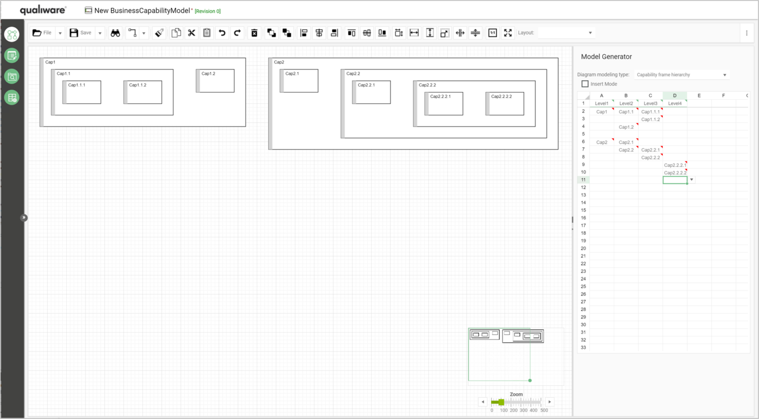Expand the File button dropdown arrow
The height and width of the screenshot is (419, 759).
click(60, 33)
